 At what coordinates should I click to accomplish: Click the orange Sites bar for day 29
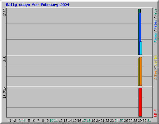click(141, 71)
